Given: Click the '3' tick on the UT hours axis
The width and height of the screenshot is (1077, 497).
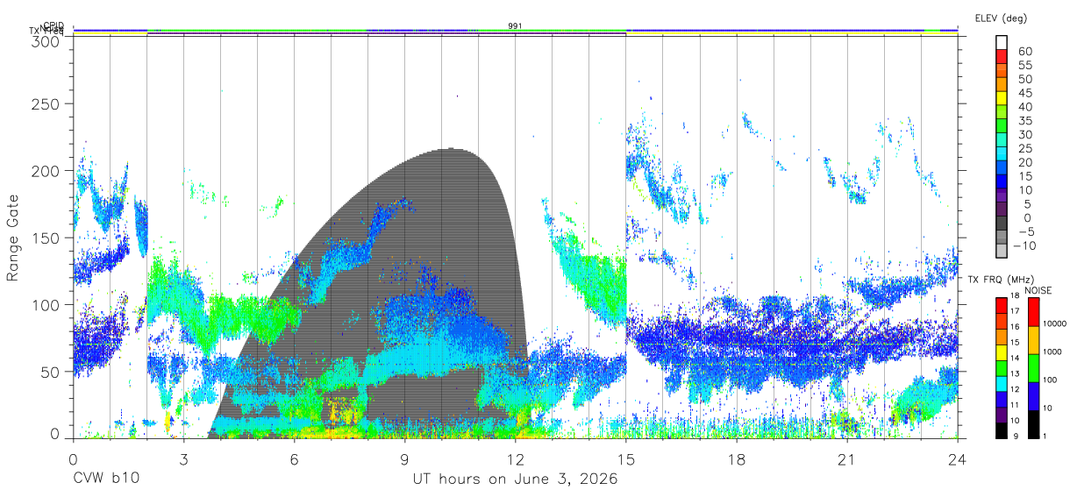Looking at the screenshot, I should (183, 459).
